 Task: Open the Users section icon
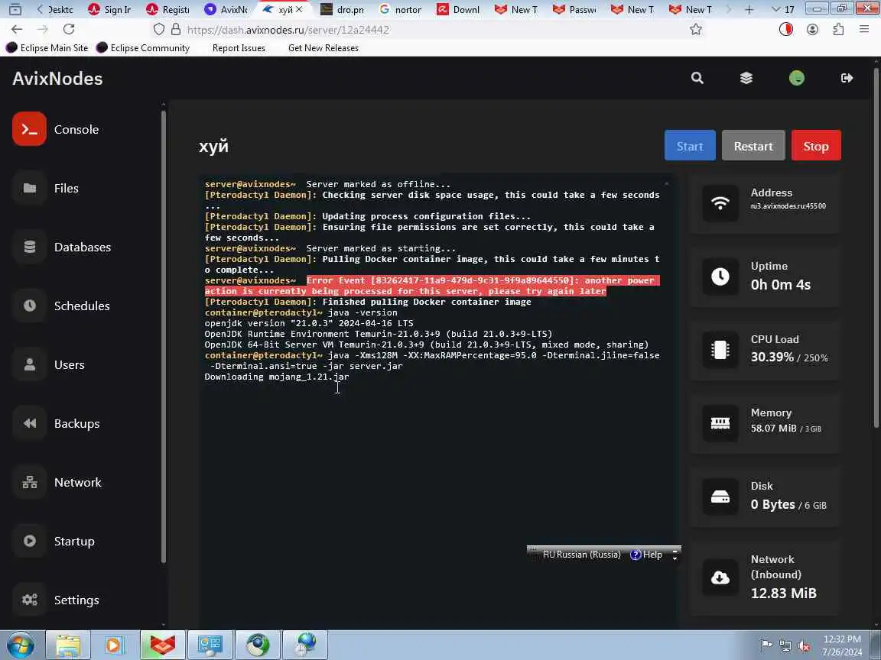coord(30,365)
